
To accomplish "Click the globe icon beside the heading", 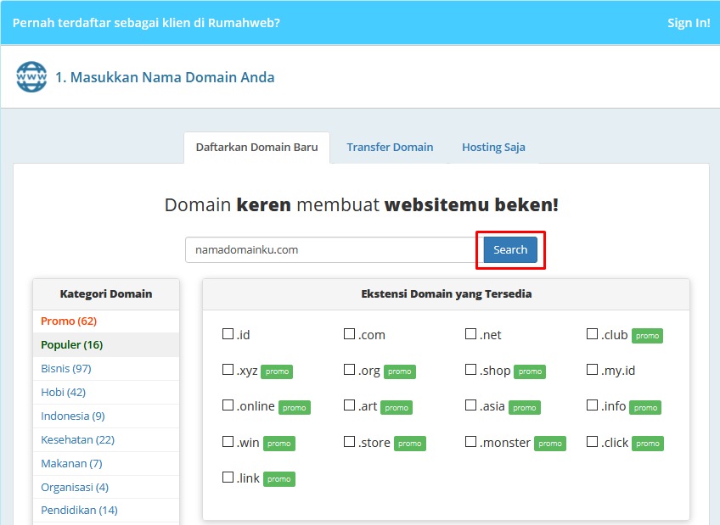I will [x=31, y=76].
